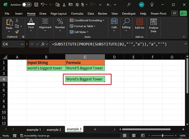Expand the formula bar chevron

[185, 44]
